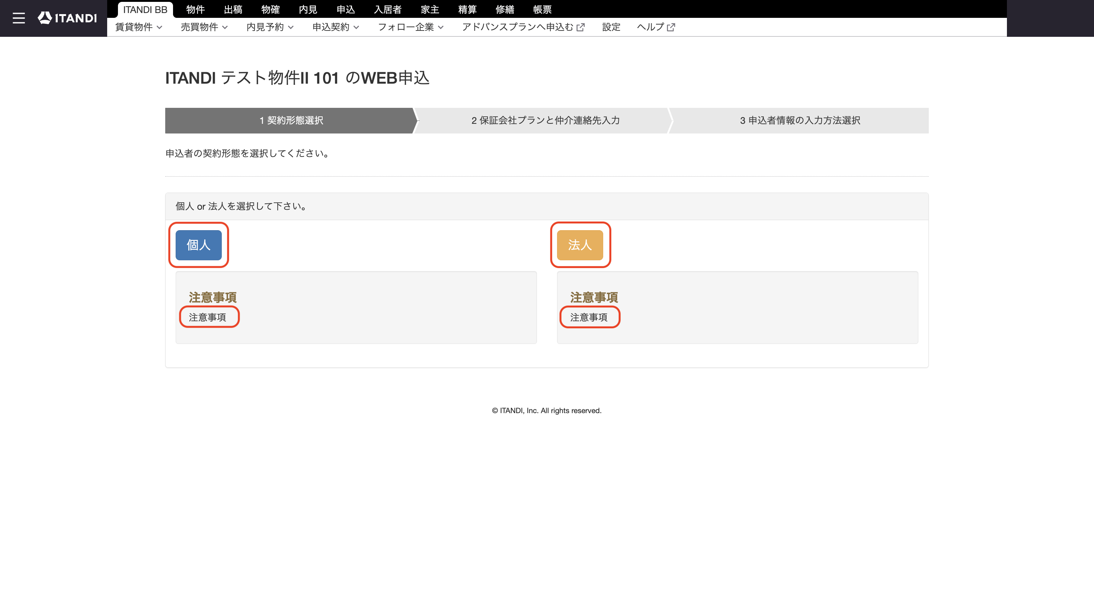This screenshot has width=1094, height=589.
Task: Click the © ITANDI, Inc. copyright text
Action: (x=547, y=411)
